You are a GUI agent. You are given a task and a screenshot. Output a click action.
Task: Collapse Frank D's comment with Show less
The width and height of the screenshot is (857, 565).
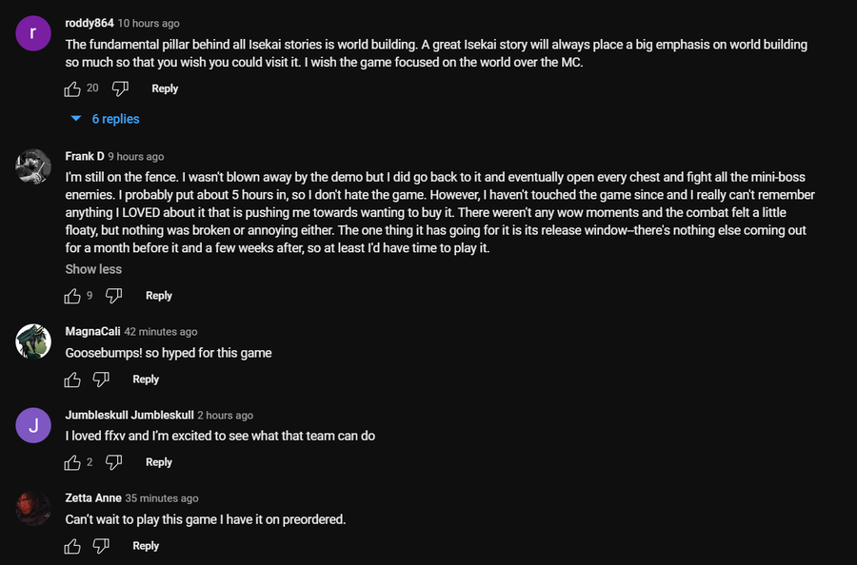click(x=93, y=269)
